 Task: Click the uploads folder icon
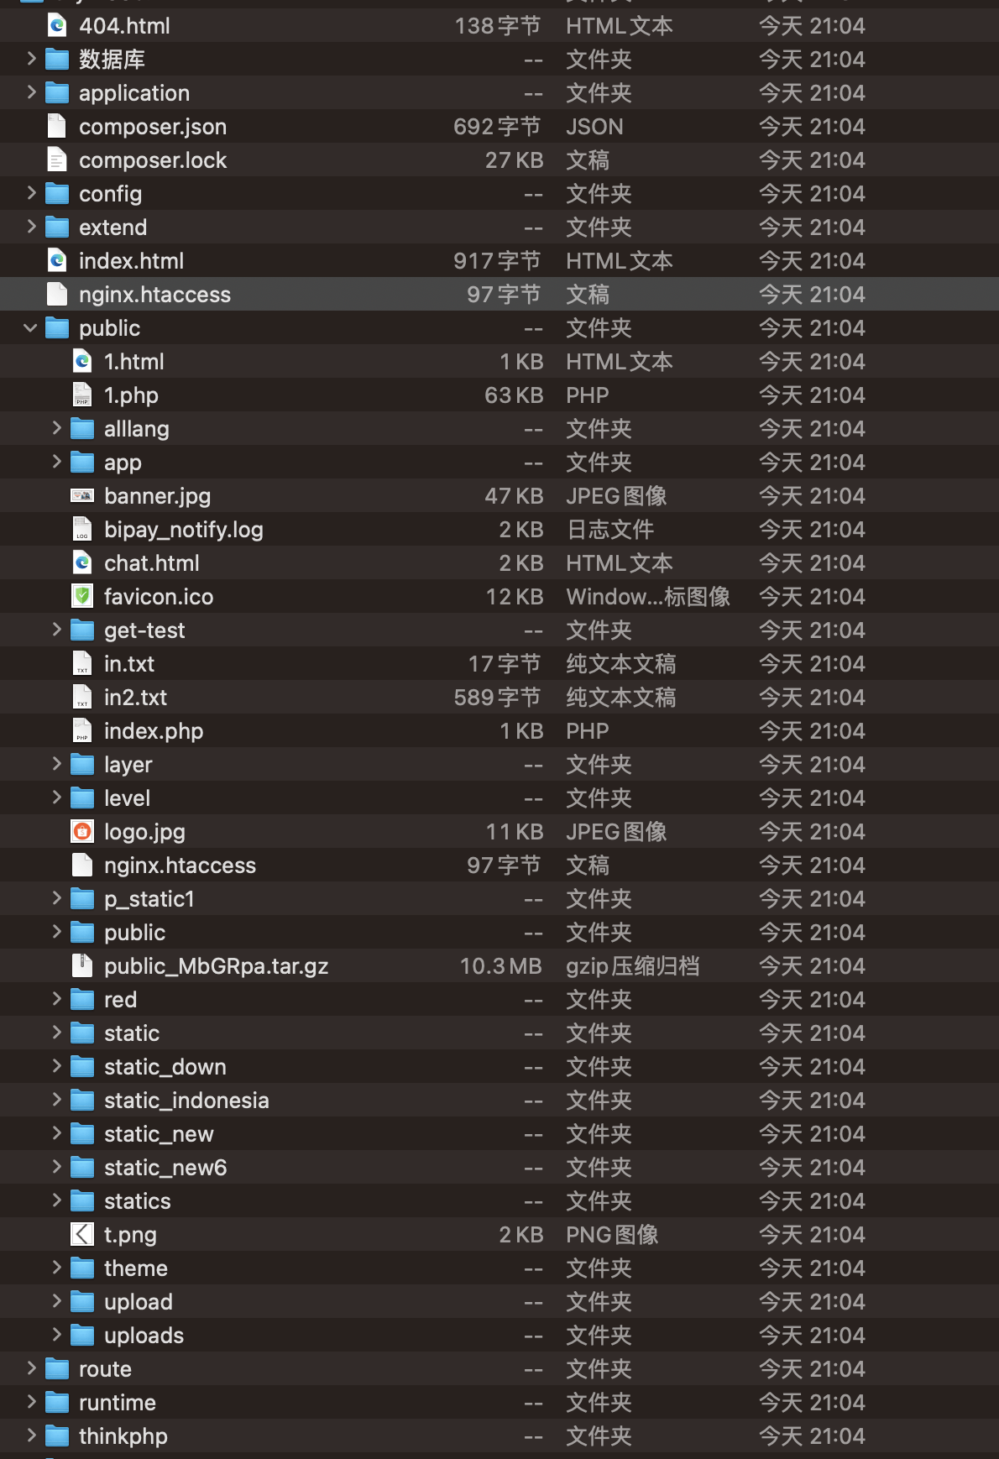(82, 1336)
